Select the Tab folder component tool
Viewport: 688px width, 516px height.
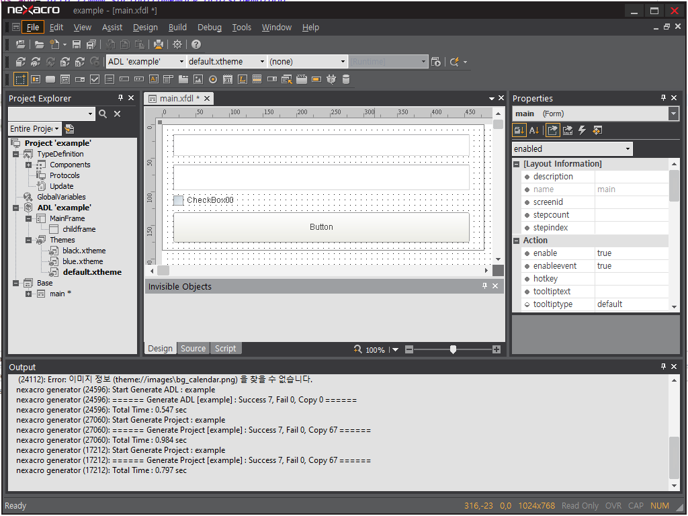pos(183,79)
